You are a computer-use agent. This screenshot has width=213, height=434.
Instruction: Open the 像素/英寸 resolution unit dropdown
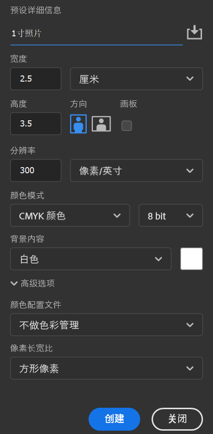136,170
